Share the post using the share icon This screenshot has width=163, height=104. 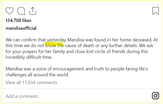32,11
